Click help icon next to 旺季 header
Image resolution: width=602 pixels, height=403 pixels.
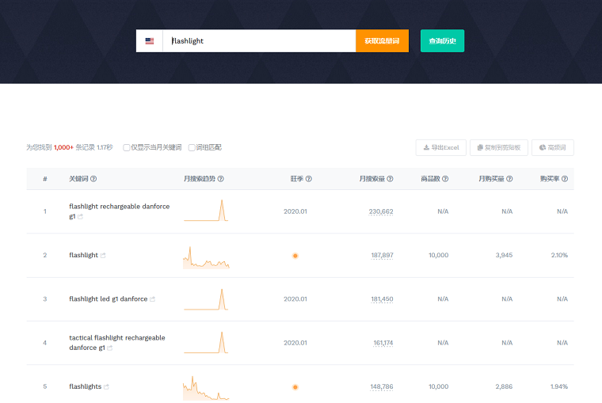[309, 179]
